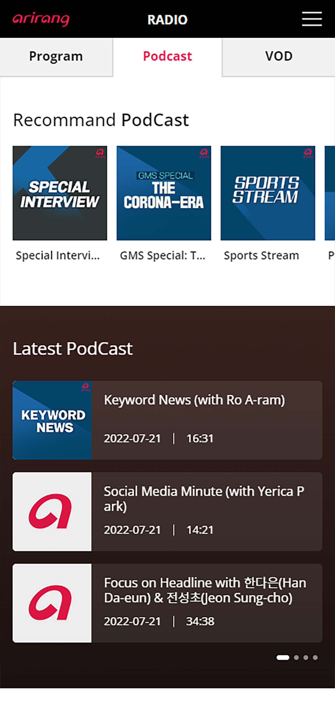
Task: Go to second pagination dot
Action: (296, 657)
